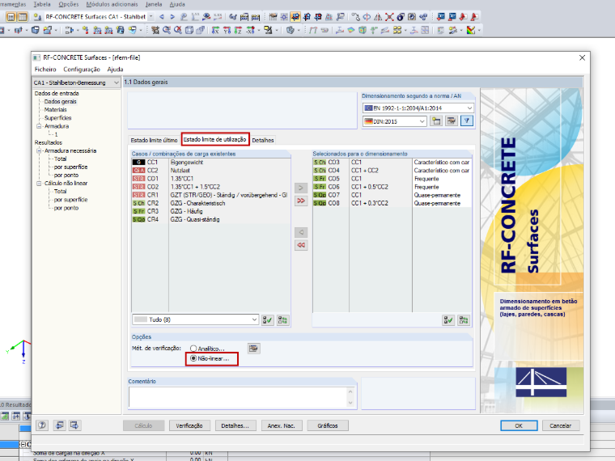
Task: Click the red X delete icon in toolbar
Action: click(x=389, y=17)
